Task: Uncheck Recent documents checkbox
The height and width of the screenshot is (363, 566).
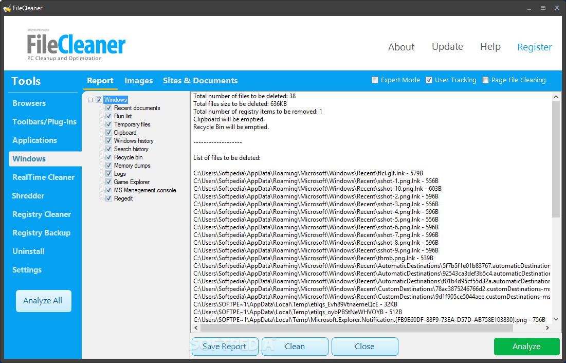Action: [108, 107]
